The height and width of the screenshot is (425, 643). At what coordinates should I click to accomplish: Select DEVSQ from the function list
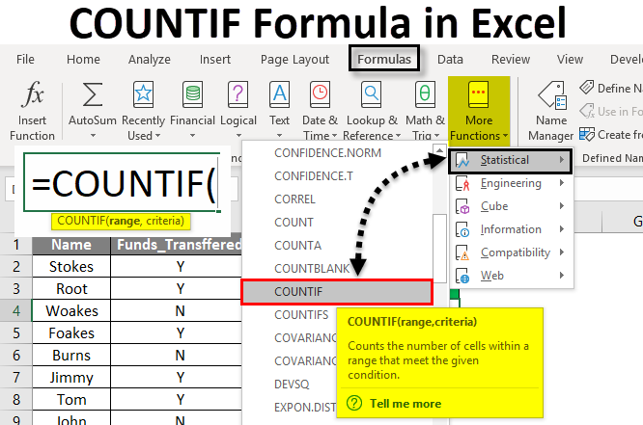(x=292, y=385)
